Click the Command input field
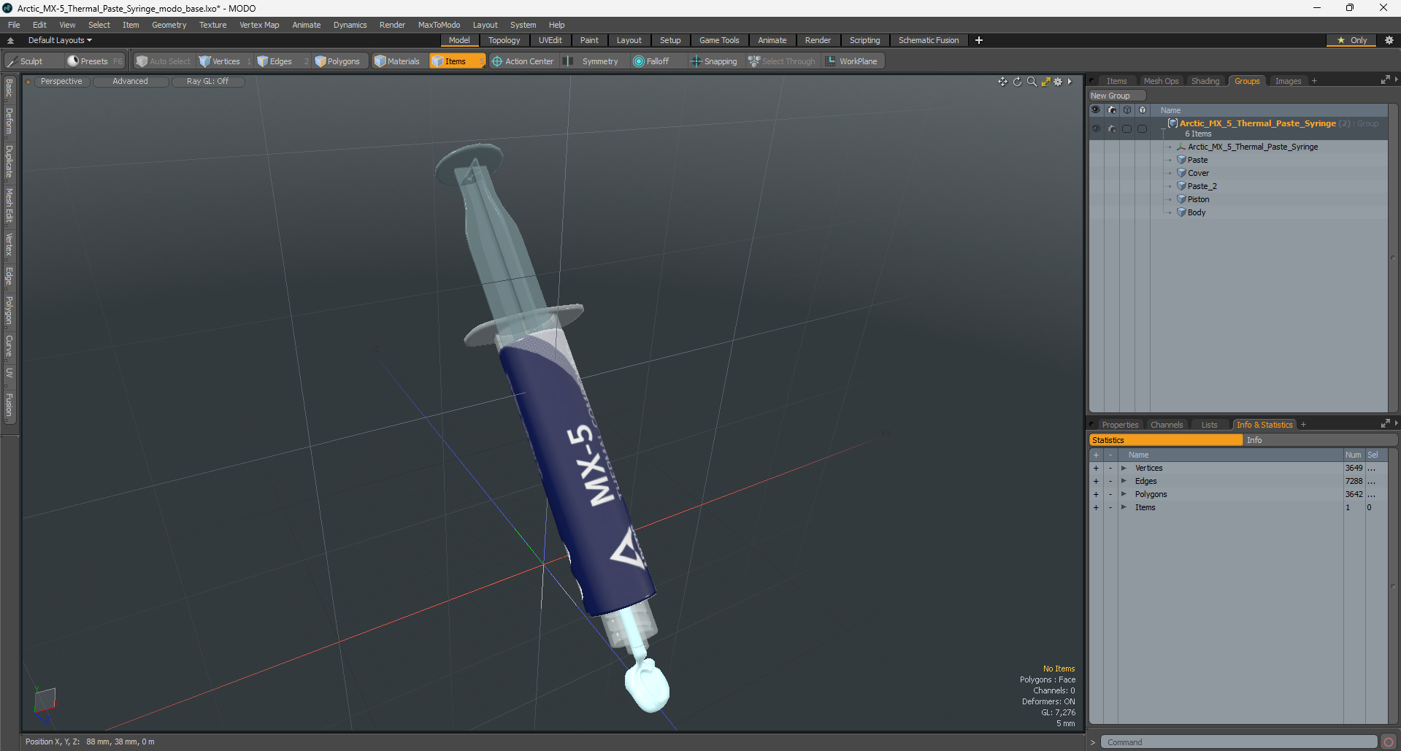This screenshot has width=1401, height=751. 1238,742
